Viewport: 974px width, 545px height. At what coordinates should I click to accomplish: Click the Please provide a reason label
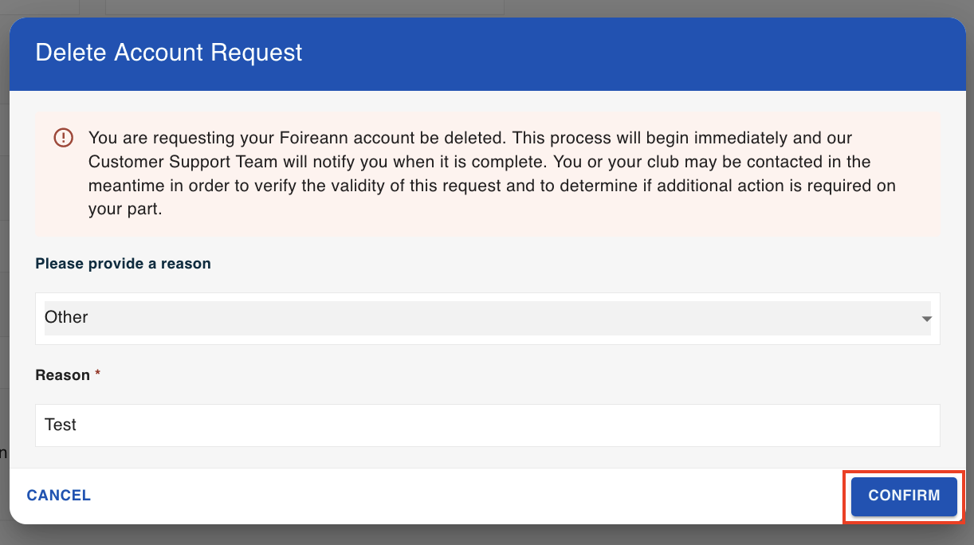tap(123, 264)
